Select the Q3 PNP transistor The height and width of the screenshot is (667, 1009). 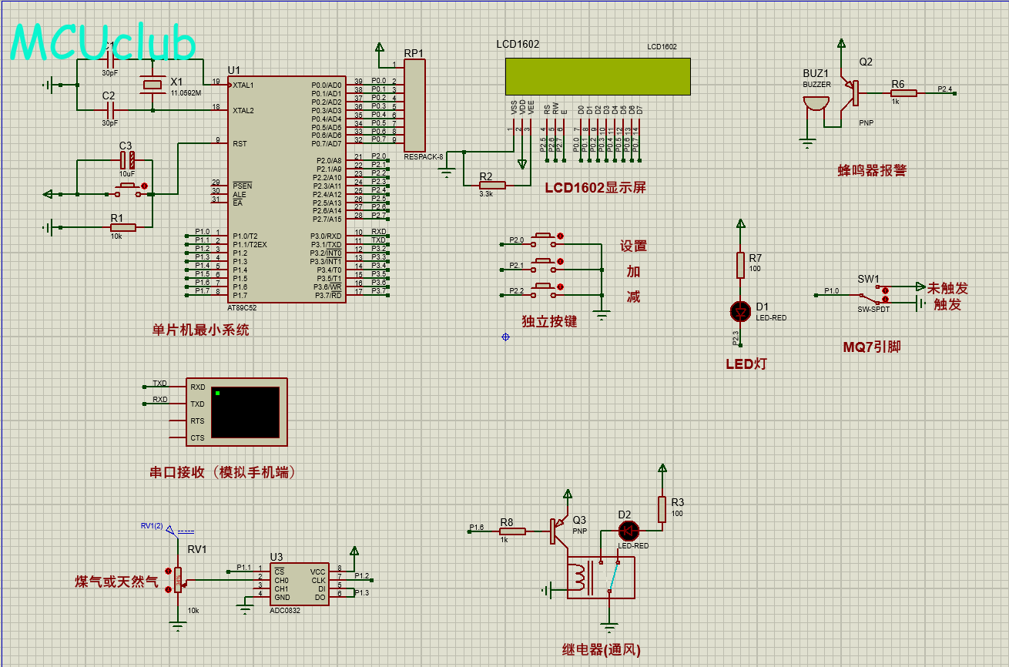[x=558, y=531]
